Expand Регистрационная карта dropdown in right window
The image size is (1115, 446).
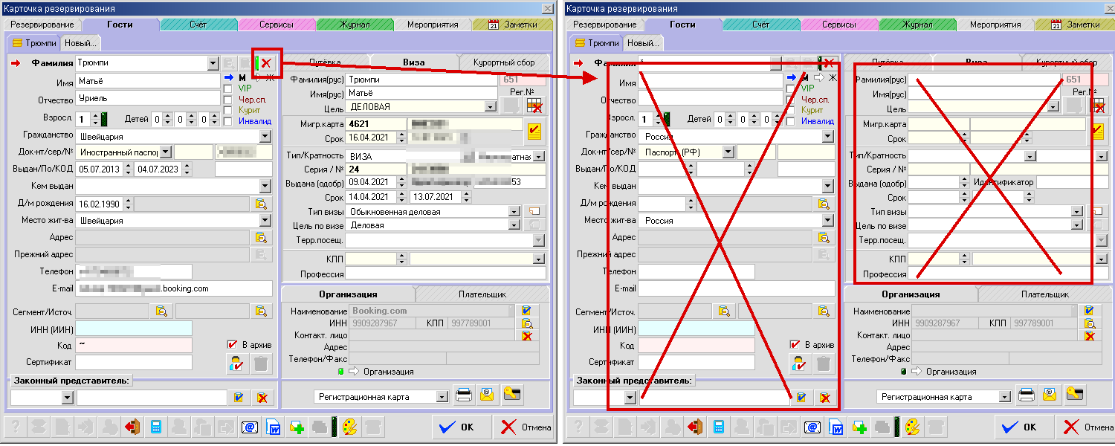point(1004,397)
